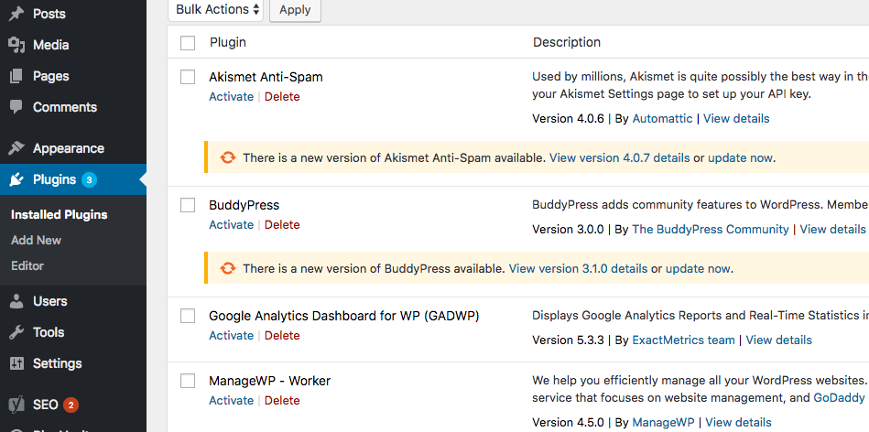
Task: Open the Automattic author link
Action: (662, 118)
